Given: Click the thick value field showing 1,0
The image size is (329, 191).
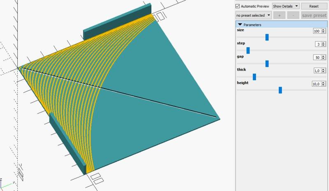Looking at the screenshot, I should (317, 71).
